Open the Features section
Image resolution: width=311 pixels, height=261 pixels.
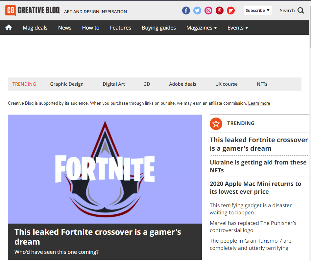121,28
